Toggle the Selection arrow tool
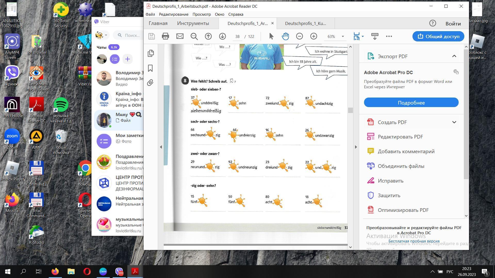Image resolution: width=495 pixels, height=278 pixels. coord(271,36)
